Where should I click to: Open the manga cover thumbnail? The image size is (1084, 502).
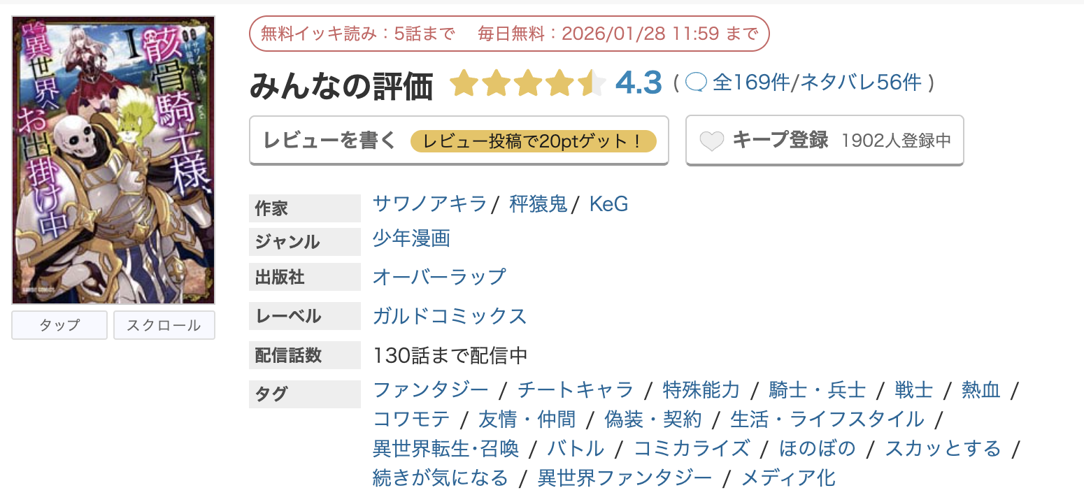pos(113,160)
